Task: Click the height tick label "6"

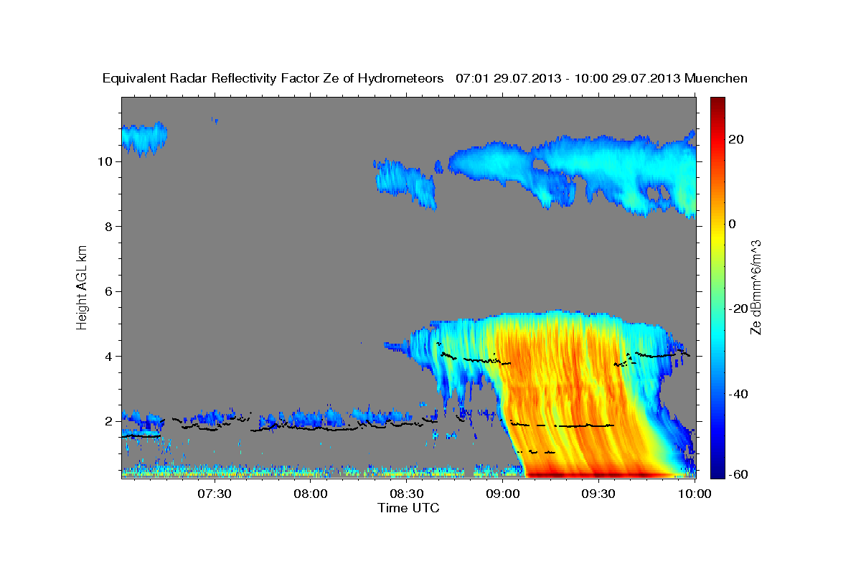Action: [x=110, y=291]
